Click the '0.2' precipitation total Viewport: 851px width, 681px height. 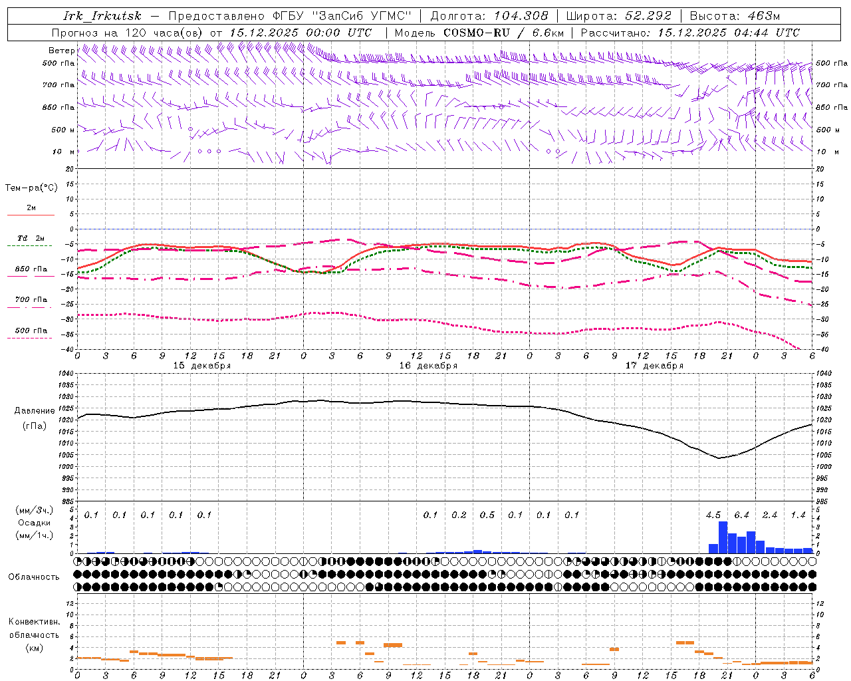pos(459,515)
